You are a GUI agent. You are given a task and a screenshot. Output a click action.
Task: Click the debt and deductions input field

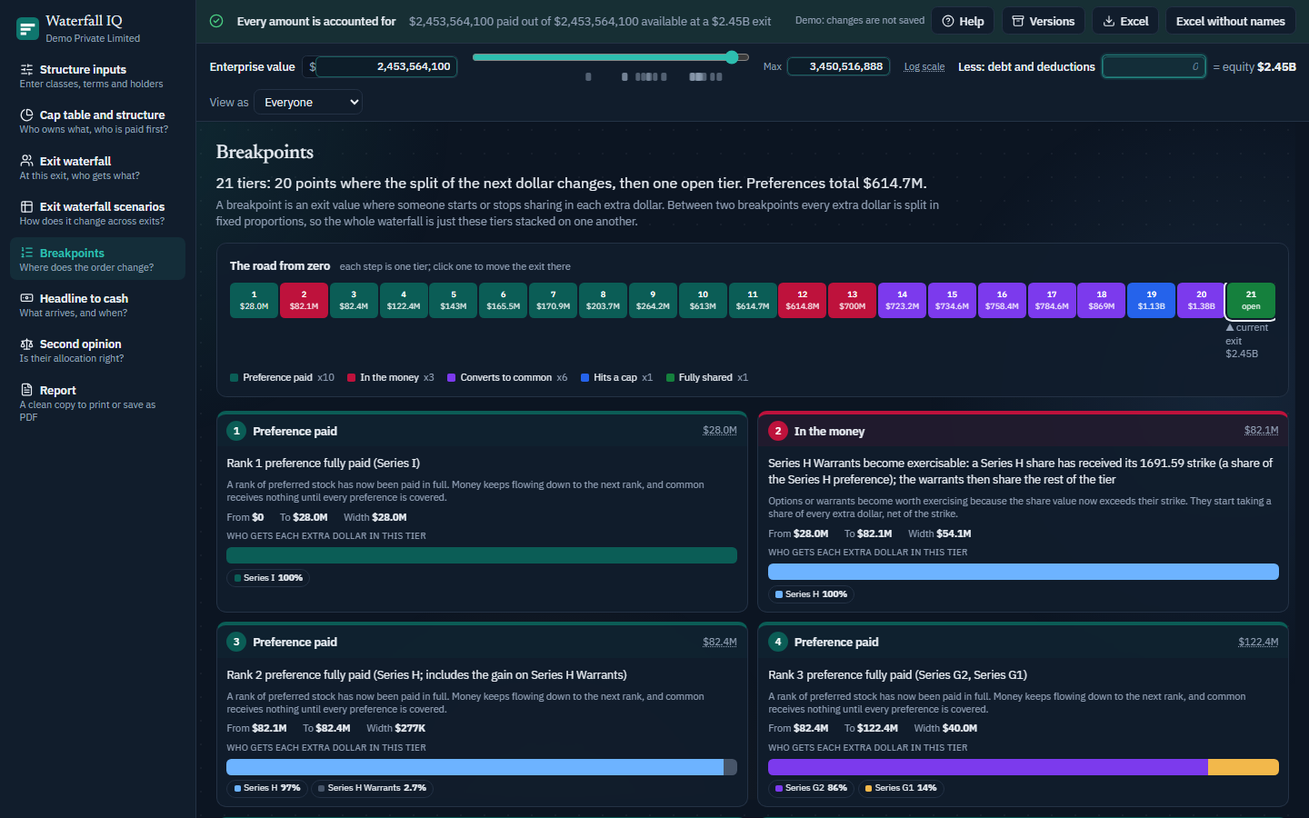coord(1154,66)
